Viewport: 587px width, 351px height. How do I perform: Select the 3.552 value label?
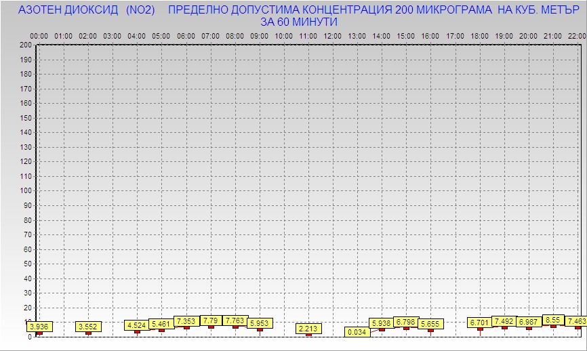pyautogui.click(x=89, y=327)
